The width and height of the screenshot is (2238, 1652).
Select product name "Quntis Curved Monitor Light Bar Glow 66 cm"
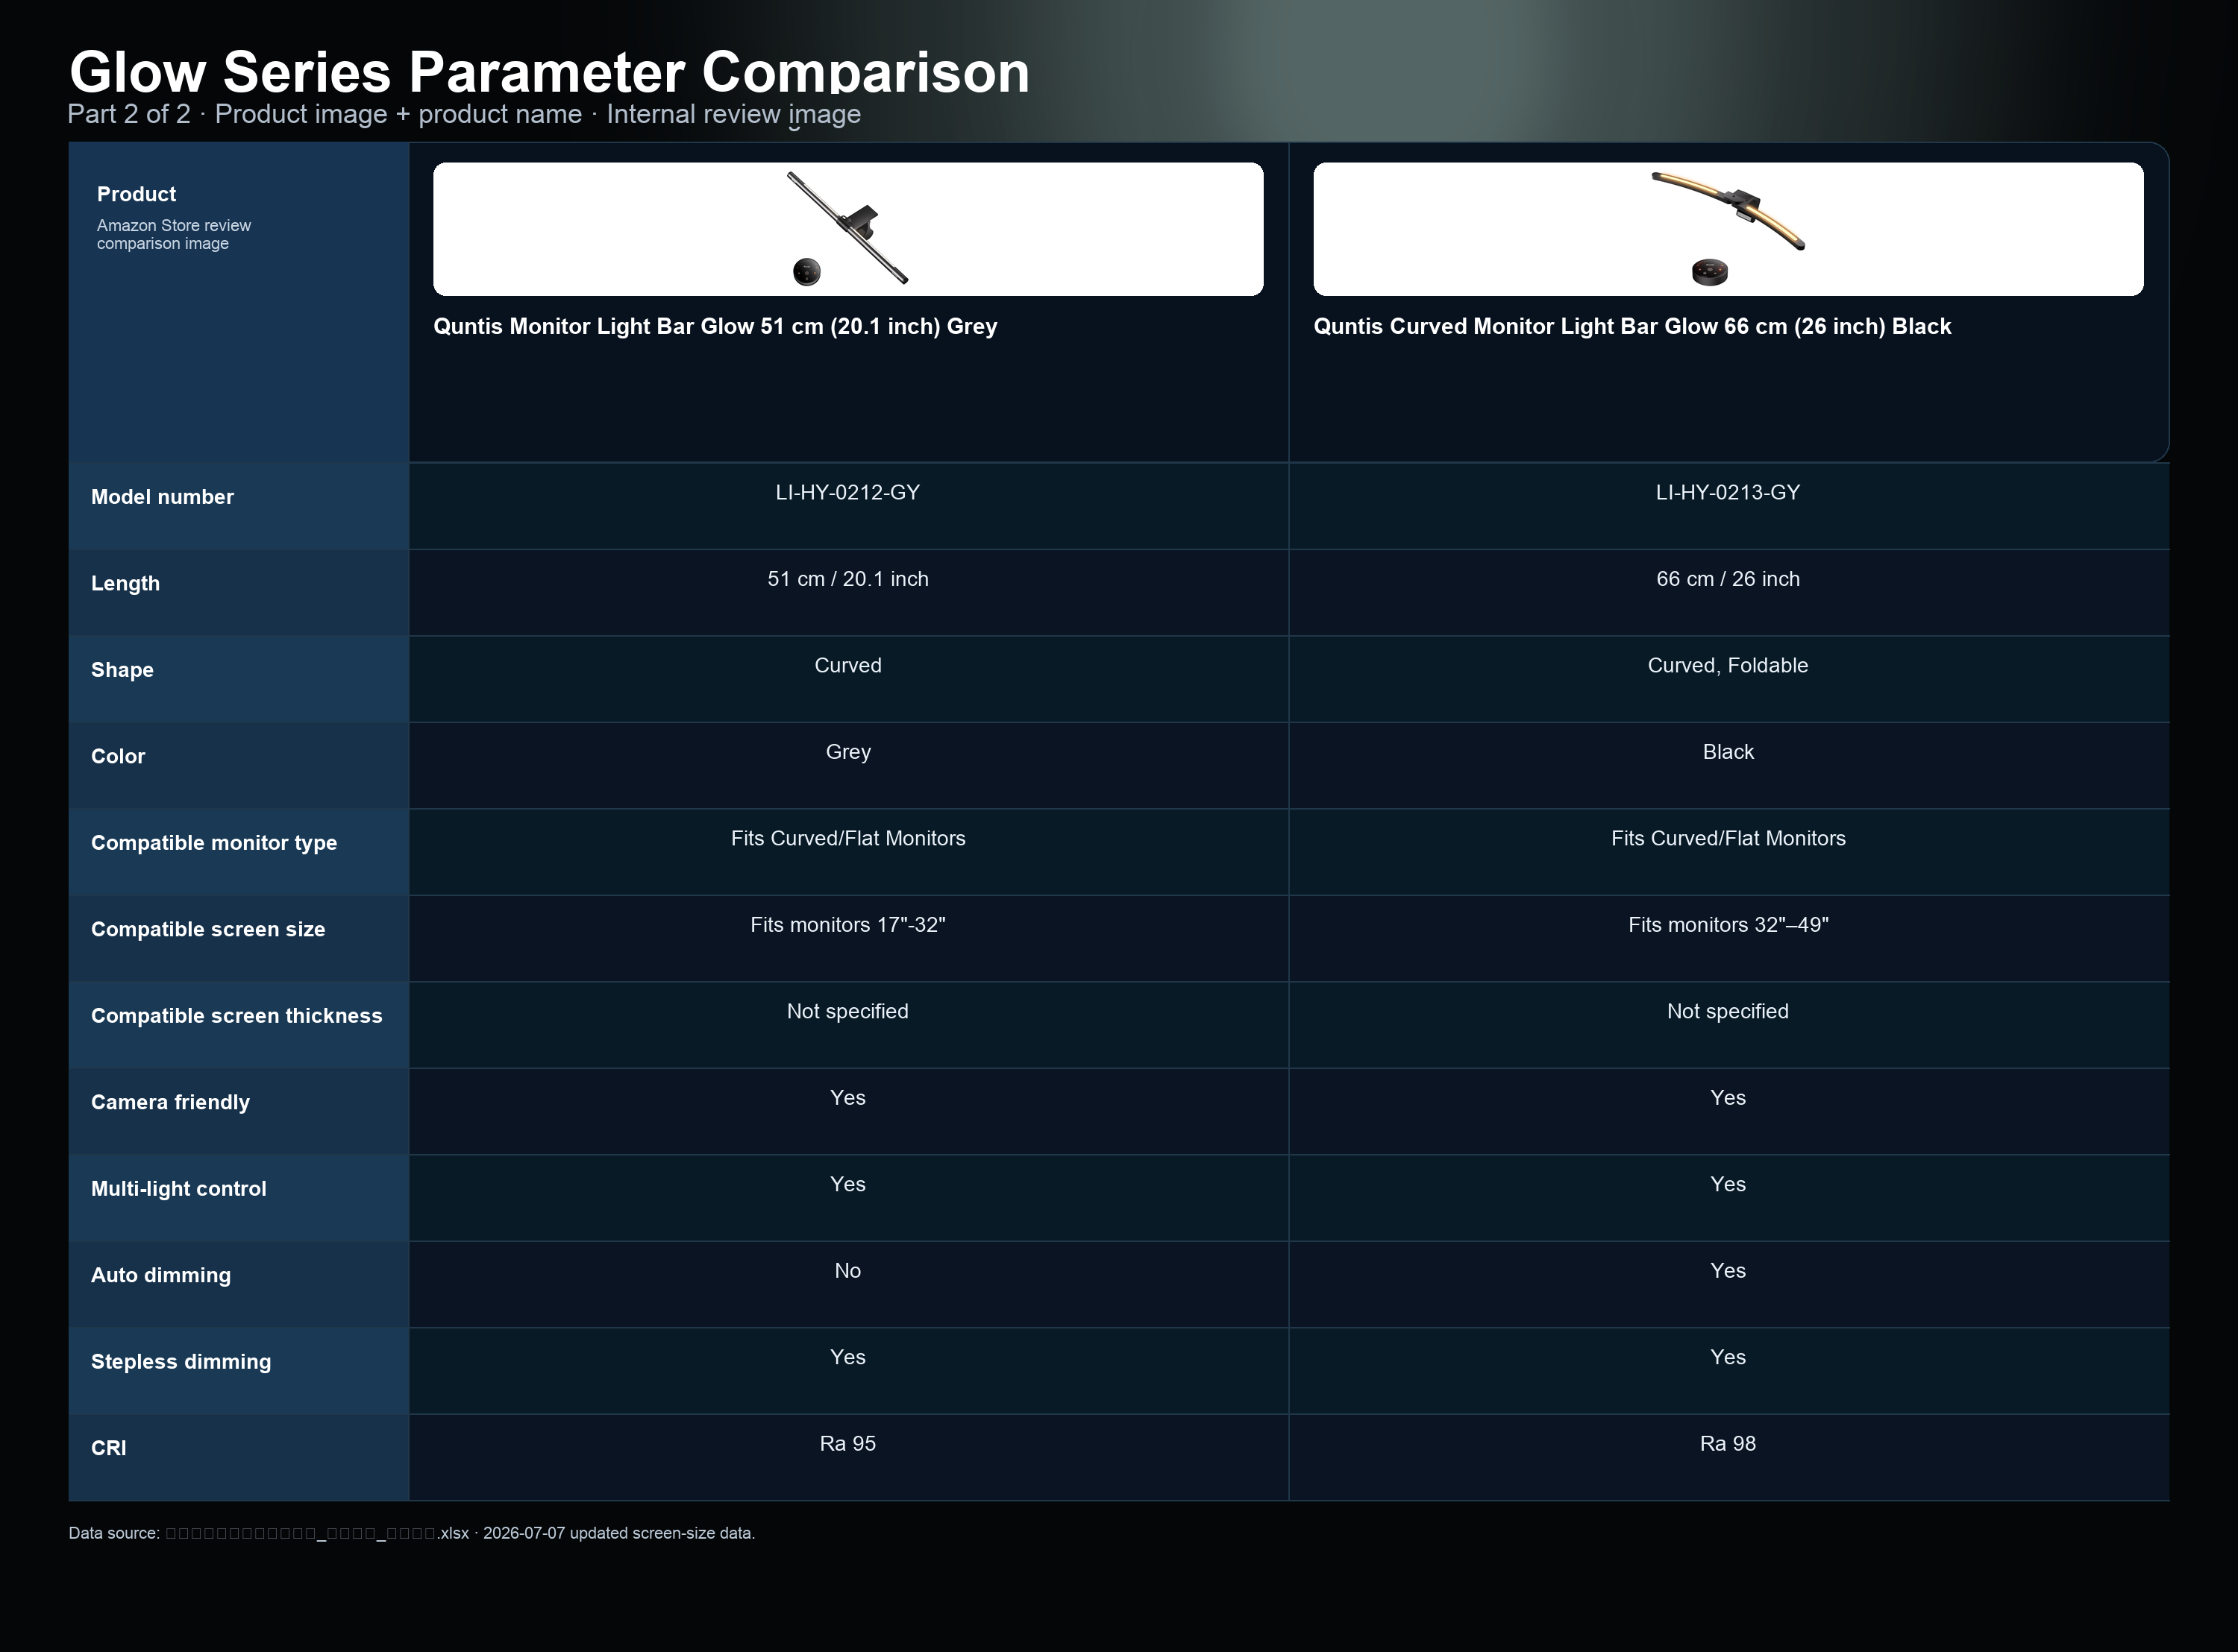tap(1632, 326)
